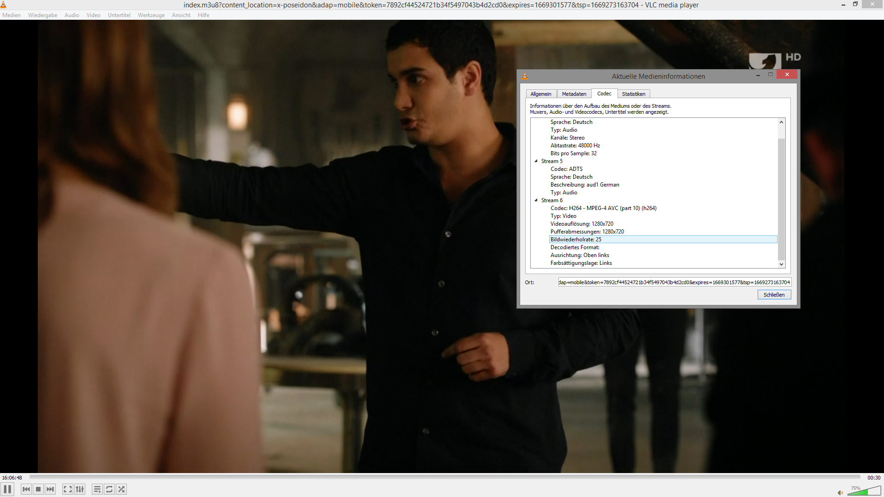Viewport: 884px width, 497px height.
Task: Open the Video menu
Action: point(94,15)
